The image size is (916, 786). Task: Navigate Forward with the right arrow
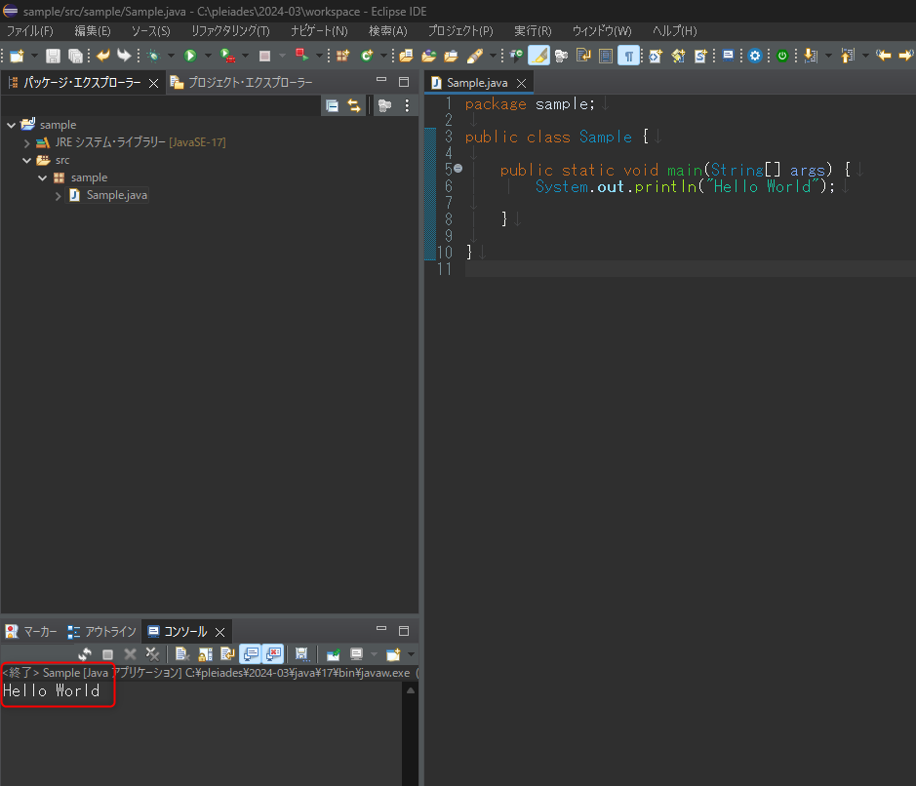click(906, 56)
